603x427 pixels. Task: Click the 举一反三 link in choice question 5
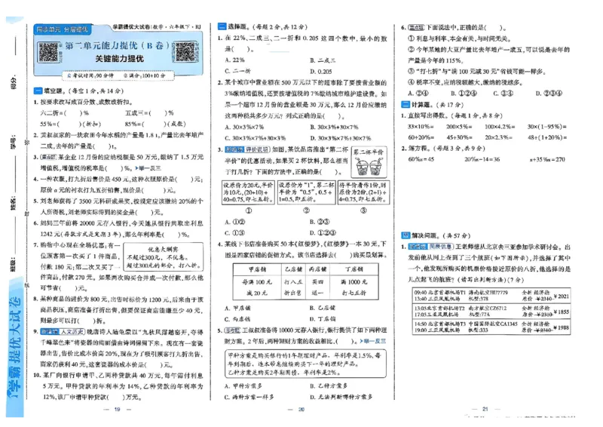[x=372, y=341]
